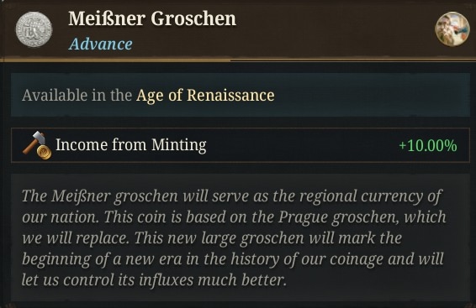Viewport: 476px width, 308px height.
Task: Click the gold coin beneath the hammer
Action: click(45, 152)
